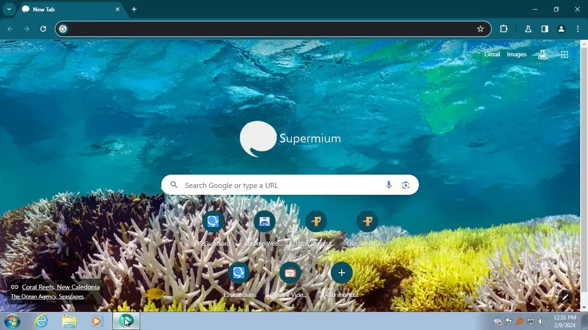Open the Gmail link
This screenshot has width=588, height=330.
492,55
